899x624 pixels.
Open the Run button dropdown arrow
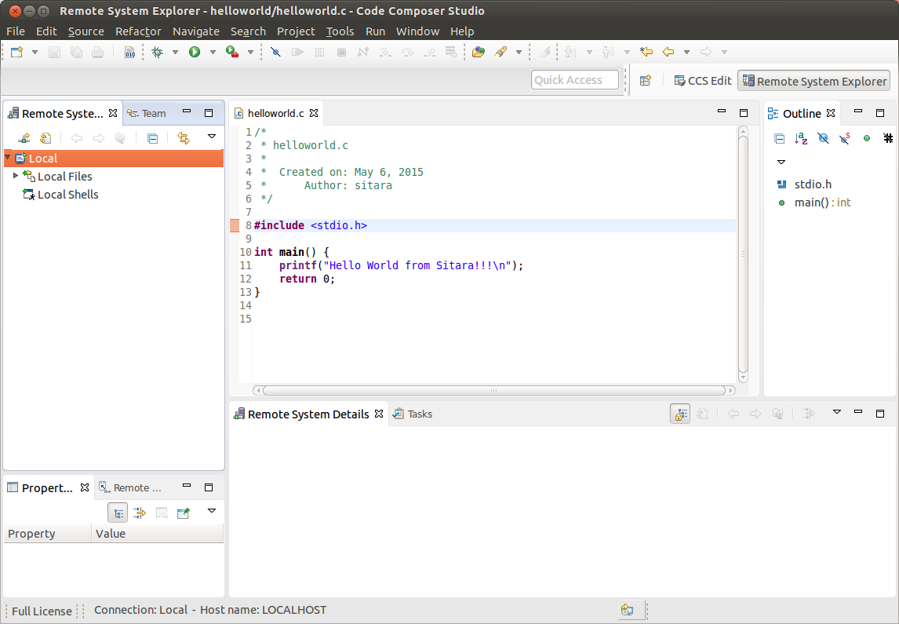click(x=212, y=52)
